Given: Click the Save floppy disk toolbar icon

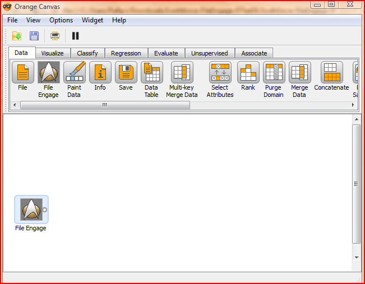Looking at the screenshot, I should [x=34, y=36].
